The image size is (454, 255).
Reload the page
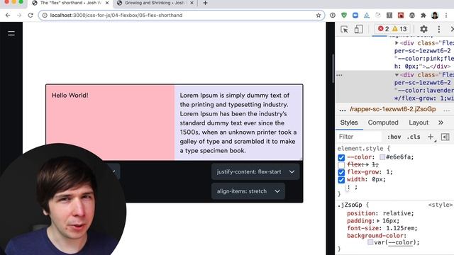[31, 16]
